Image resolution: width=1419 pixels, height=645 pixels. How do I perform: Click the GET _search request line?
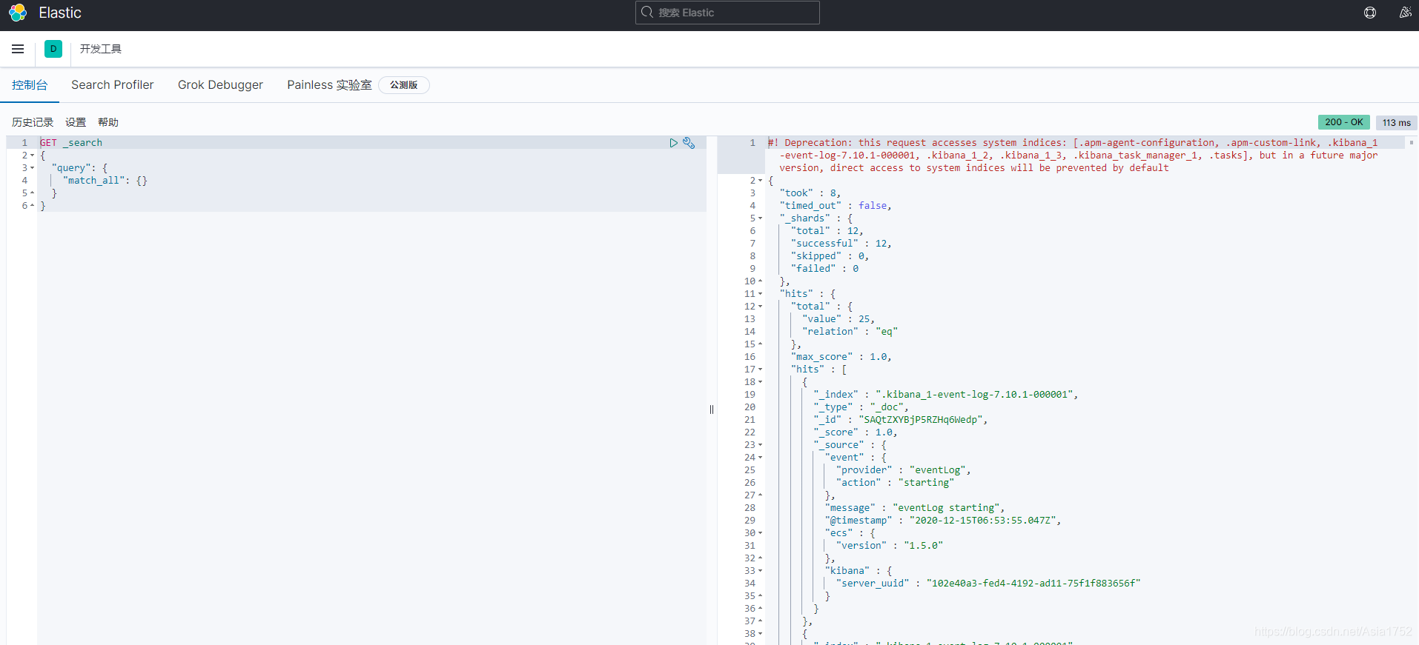pyautogui.click(x=71, y=143)
